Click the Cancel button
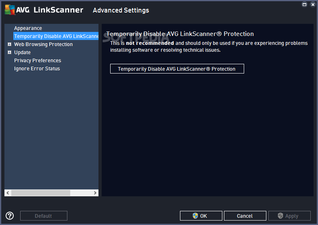 (x=245, y=216)
